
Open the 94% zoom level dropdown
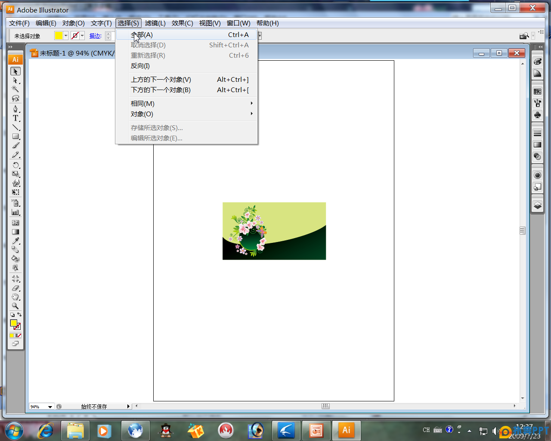click(50, 407)
